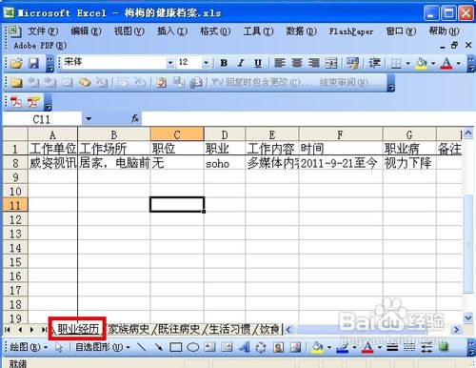Align text right
The image size is (476, 368).
point(314,63)
